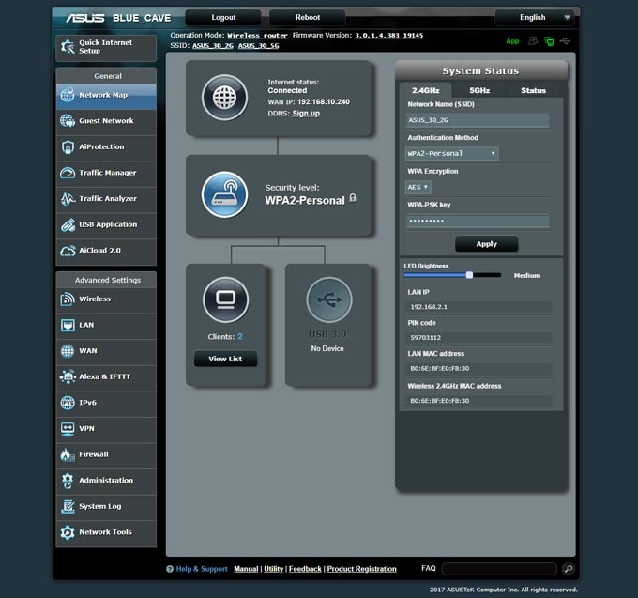Viewport: 638px width, 598px height.
Task: Click the USB Application icon
Action: (x=68, y=224)
